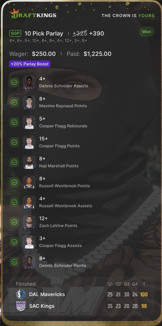Click checkmark next to Cooper Flagg Points
This screenshot has height=326, width=162.
(x=14, y=142)
